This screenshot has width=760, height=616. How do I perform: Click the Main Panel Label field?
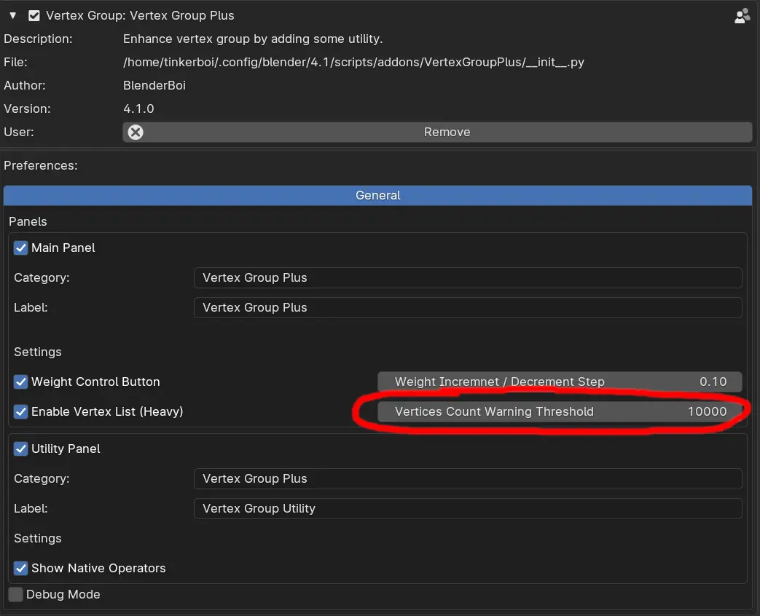click(467, 307)
